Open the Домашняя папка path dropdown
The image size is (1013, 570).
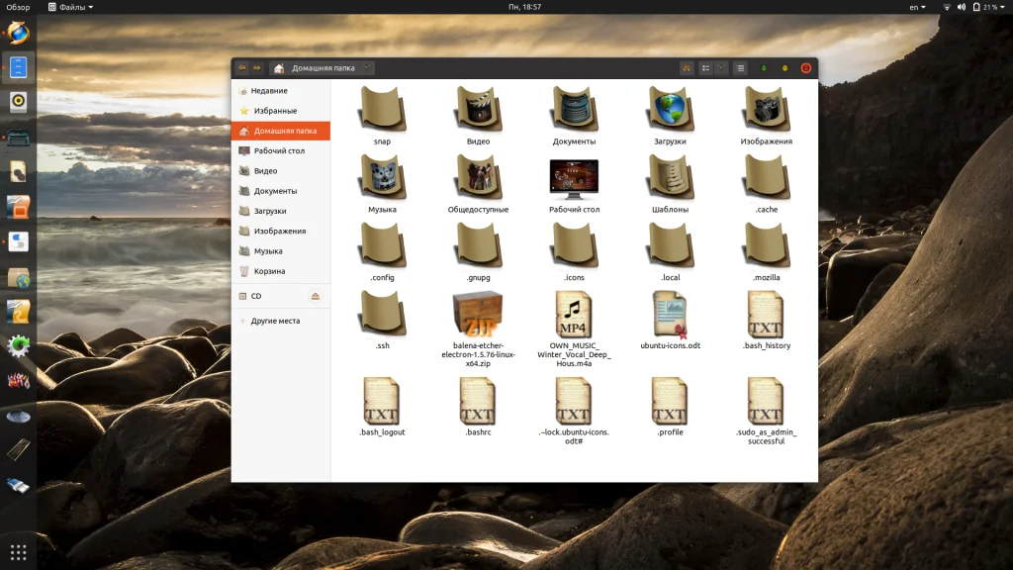pyautogui.click(x=366, y=68)
